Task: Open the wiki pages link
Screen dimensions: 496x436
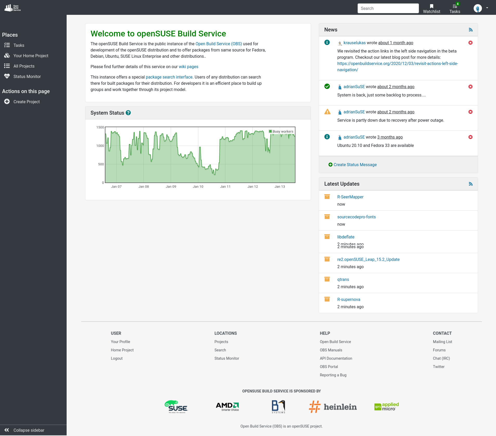Action: (188, 67)
